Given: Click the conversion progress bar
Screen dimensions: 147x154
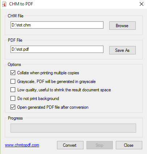Looking at the screenshot, I should click(73, 128).
